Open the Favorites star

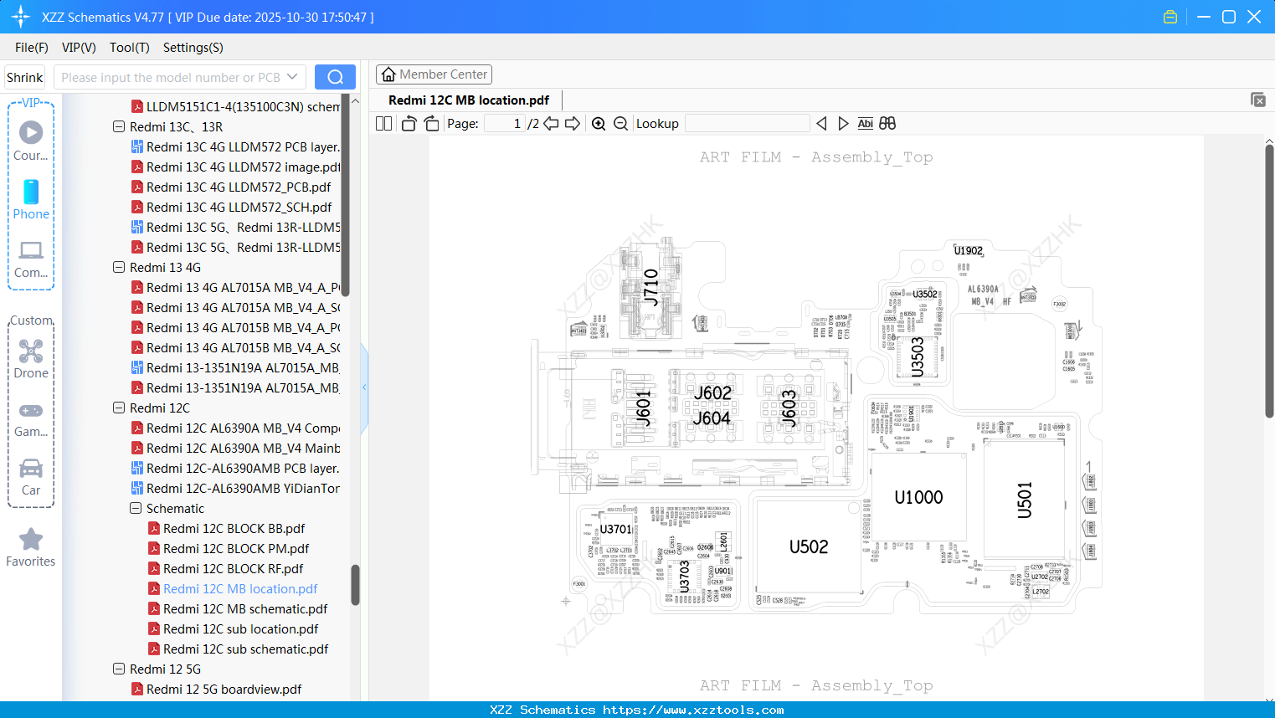point(31,548)
